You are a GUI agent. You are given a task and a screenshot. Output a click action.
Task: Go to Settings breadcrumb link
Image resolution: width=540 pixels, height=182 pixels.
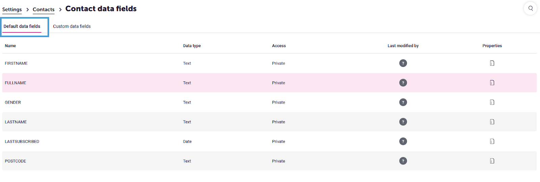pyautogui.click(x=12, y=9)
